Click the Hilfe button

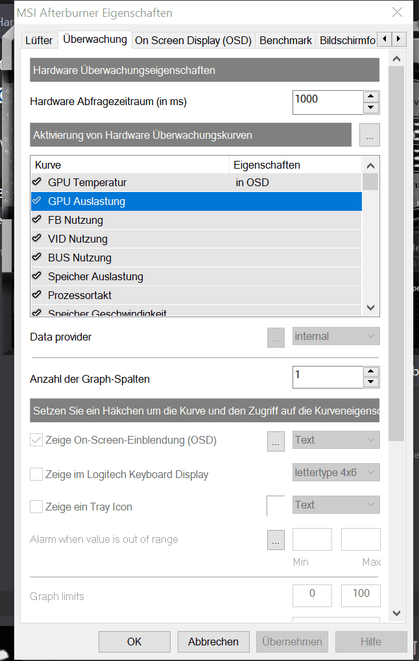[371, 642]
